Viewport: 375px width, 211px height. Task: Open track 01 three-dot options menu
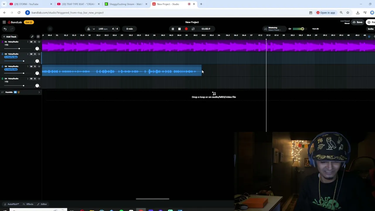28,42
